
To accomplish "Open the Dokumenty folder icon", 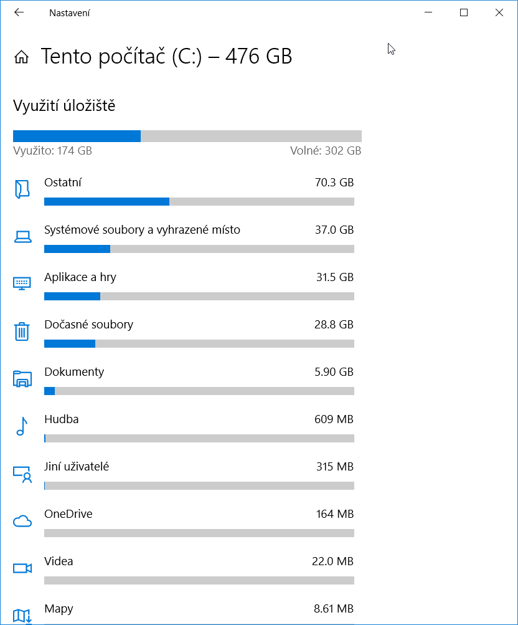I will pyautogui.click(x=22, y=379).
